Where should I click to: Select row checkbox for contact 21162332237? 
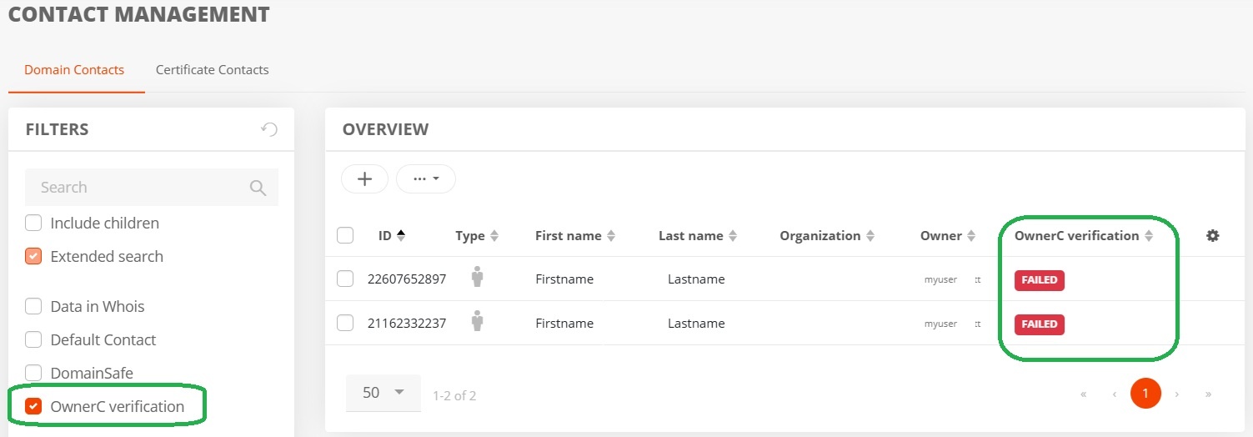345,323
